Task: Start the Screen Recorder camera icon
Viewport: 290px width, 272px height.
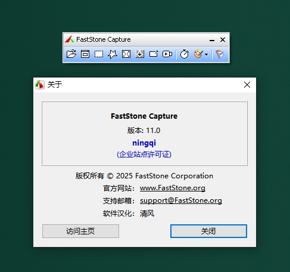Action: [x=167, y=54]
